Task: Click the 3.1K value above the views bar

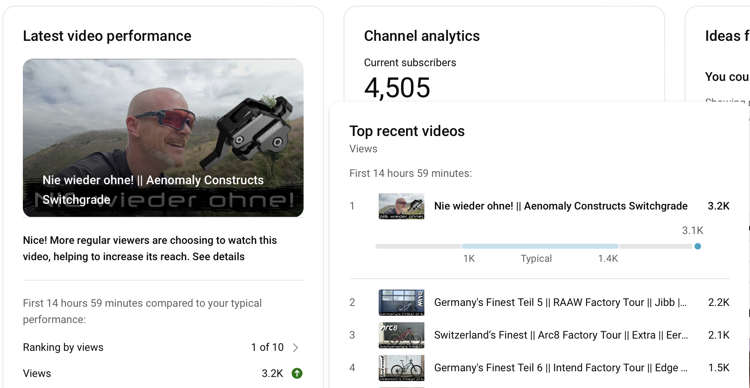Action: click(692, 230)
